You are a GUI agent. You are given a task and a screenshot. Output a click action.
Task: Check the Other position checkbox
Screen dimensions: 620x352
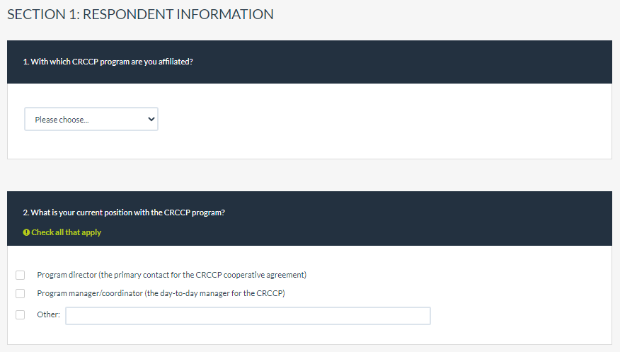(21, 314)
